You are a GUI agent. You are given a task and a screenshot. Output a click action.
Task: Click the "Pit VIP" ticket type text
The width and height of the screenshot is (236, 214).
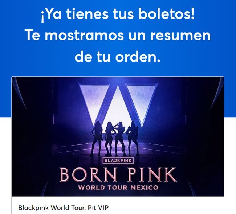point(98,208)
